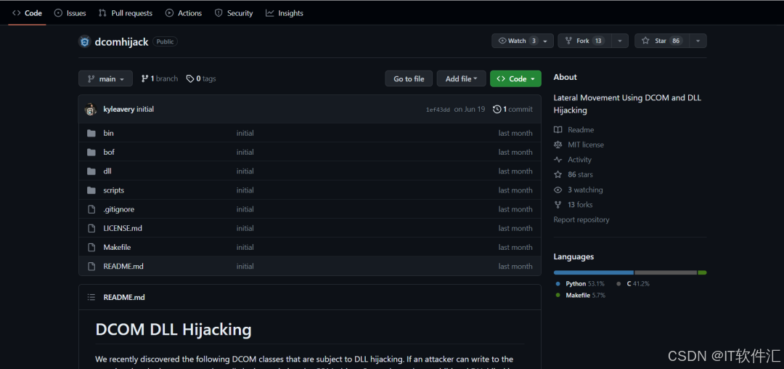Viewport: 784px width, 369px height.
Task: Open the bof folder
Action: 109,152
